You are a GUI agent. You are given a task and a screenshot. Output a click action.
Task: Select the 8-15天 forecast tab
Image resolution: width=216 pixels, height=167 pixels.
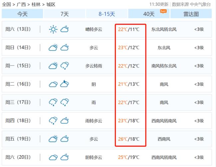(107, 14)
